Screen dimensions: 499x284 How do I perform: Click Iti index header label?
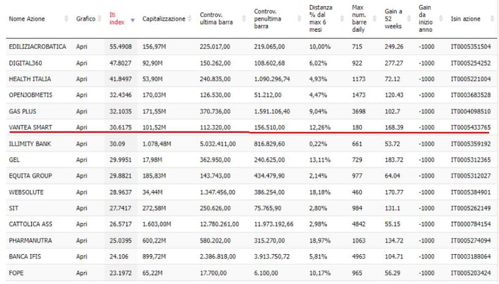click(x=117, y=19)
